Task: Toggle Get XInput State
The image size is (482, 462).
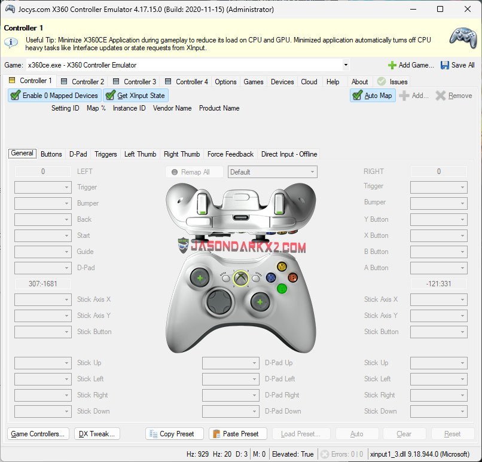Action: coord(135,95)
